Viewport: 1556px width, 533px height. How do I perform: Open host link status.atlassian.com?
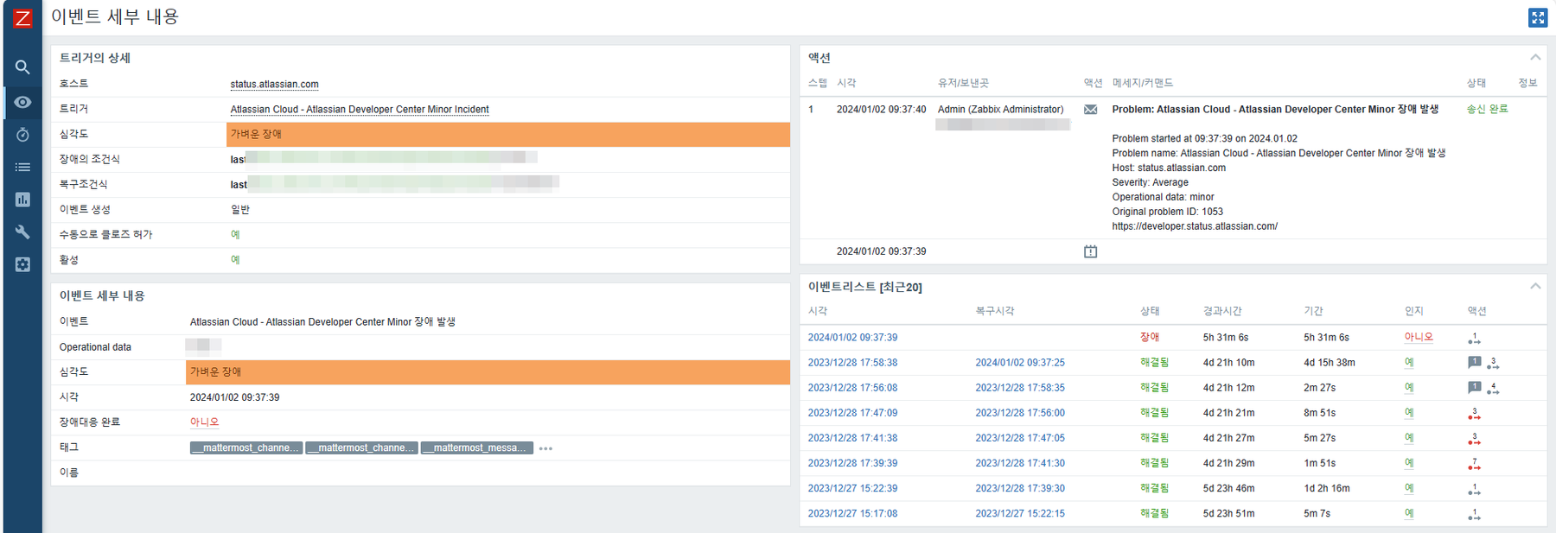pyautogui.click(x=274, y=85)
